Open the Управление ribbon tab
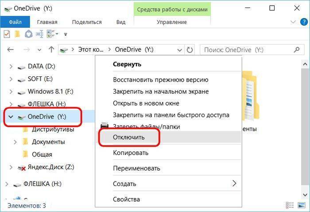The height and width of the screenshot is (212, 310). pos(172,22)
